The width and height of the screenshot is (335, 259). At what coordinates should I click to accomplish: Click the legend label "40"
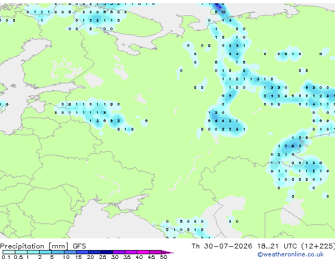tap(139, 257)
